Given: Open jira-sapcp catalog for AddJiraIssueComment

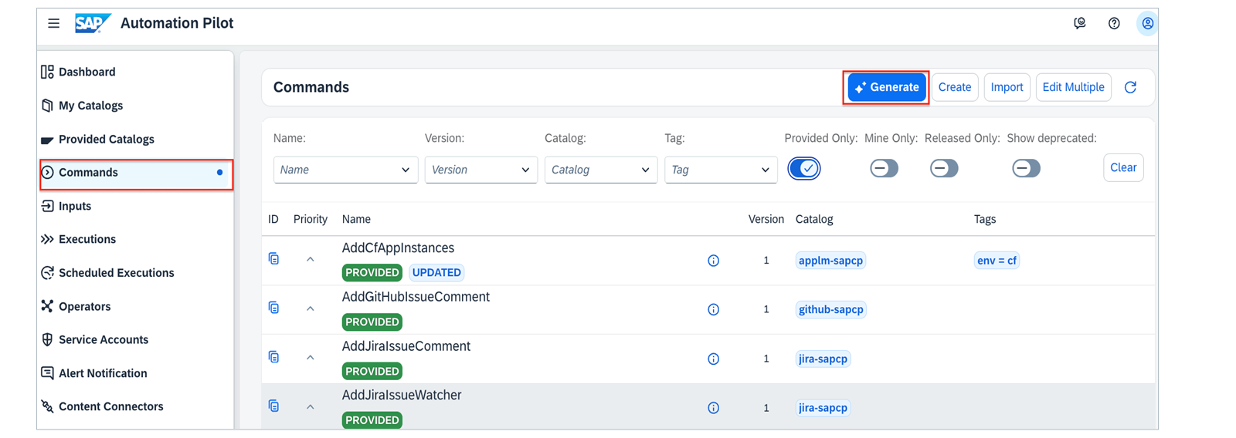Looking at the screenshot, I should (823, 359).
